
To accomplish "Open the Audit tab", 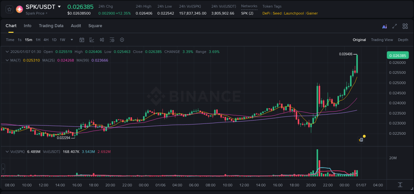I will [x=76, y=25].
